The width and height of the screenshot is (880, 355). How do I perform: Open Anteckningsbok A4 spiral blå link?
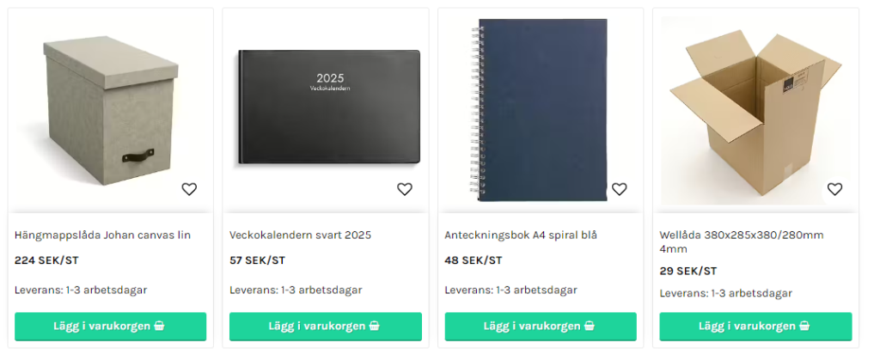[x=521, y=236]
